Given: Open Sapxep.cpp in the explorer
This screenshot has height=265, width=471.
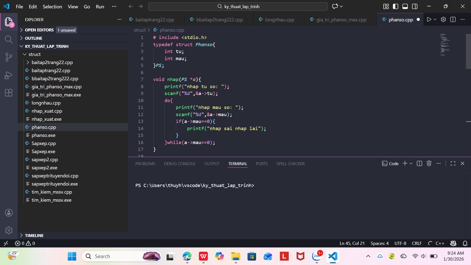Looking at the screenshot, I should point(44,143).
